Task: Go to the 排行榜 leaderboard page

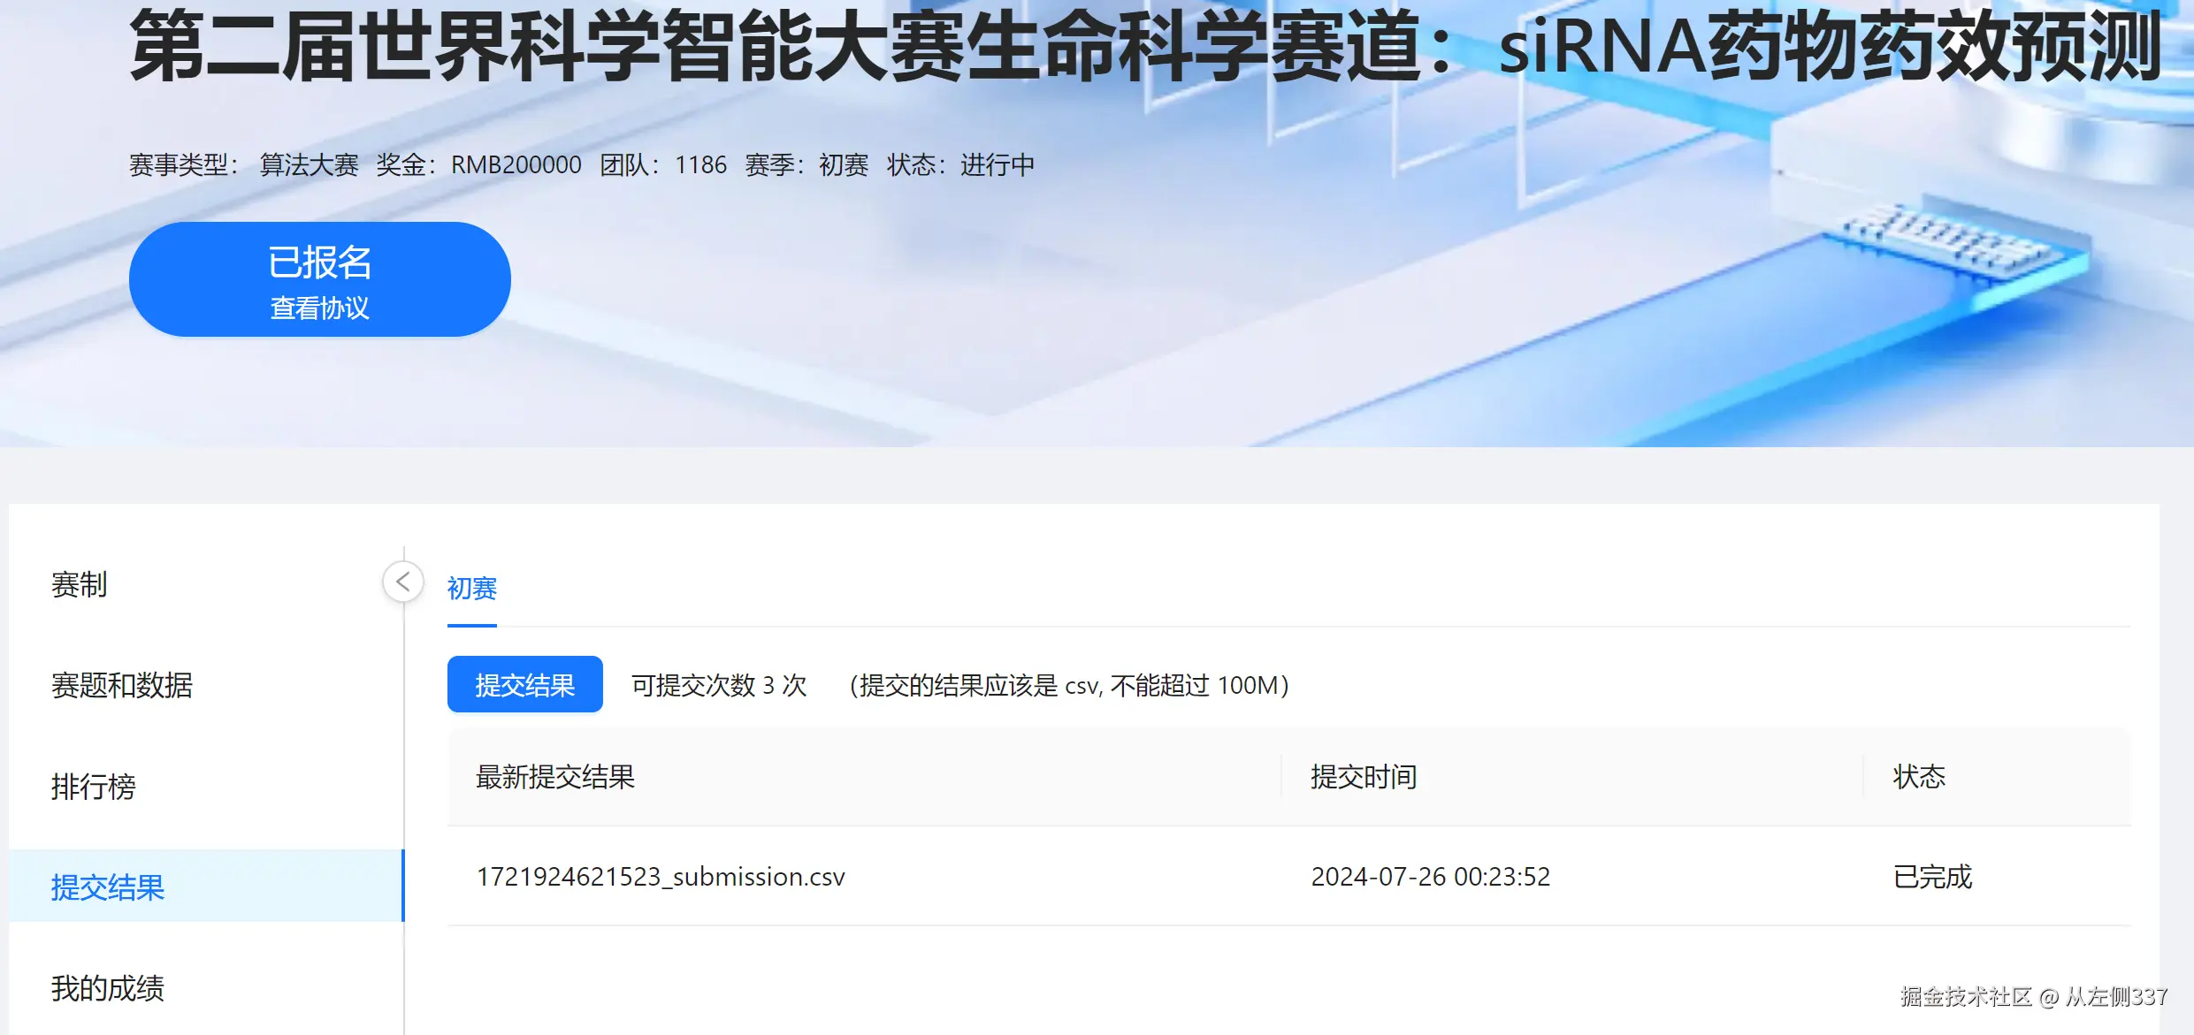Action: pyautogui.click(x=94, y=787)
